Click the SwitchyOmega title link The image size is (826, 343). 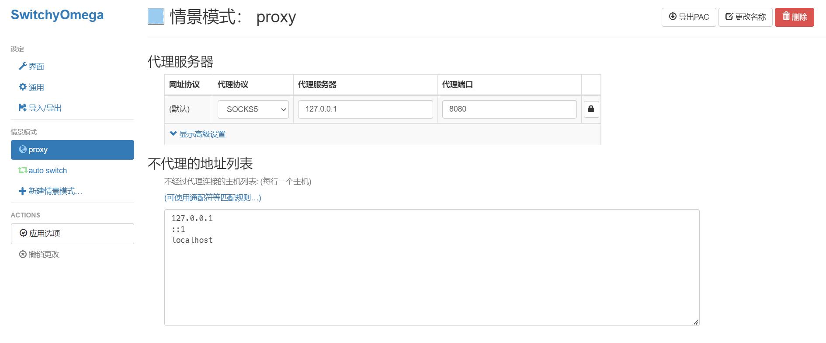click(x=57, y=15)
